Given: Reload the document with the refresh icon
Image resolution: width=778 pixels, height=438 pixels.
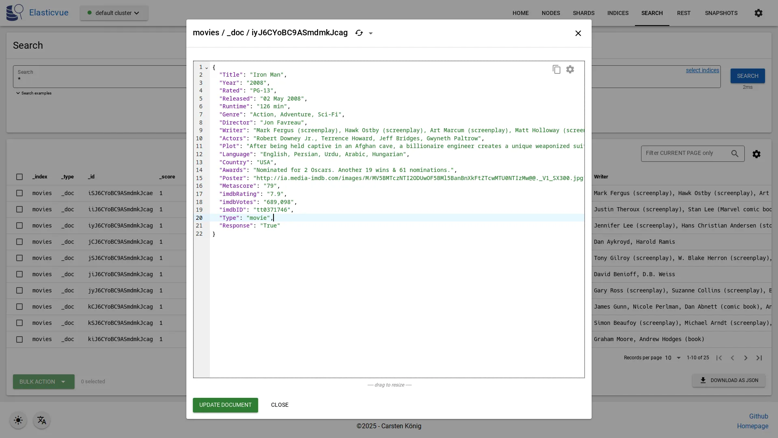Looking at the screenshot, I should [x=359, y=33].
